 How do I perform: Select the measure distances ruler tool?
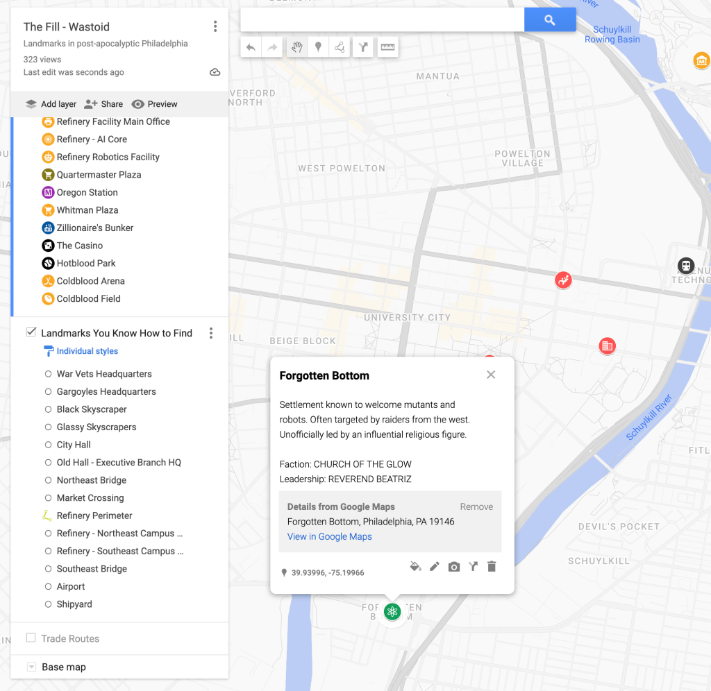point(387,47)
